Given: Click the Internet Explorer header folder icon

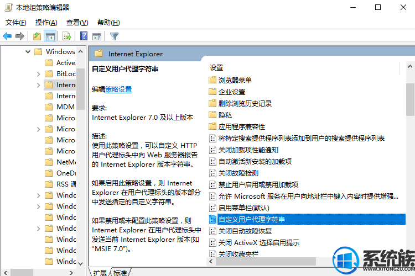Looking at the screenshot, I should coord(98,54).
